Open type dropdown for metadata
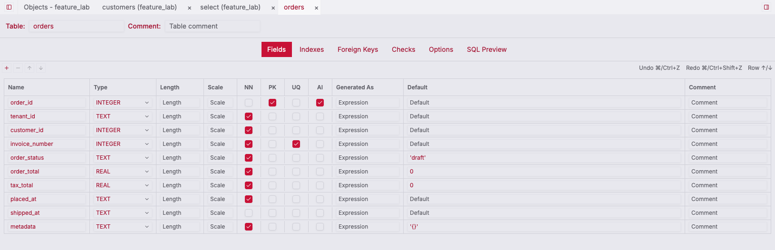The image size is (775, 250). (123, 227)
